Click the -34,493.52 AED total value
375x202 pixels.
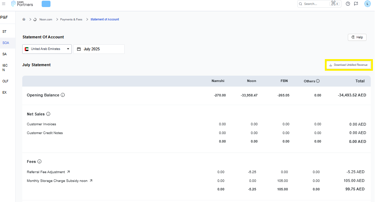(x=352, y=95)
